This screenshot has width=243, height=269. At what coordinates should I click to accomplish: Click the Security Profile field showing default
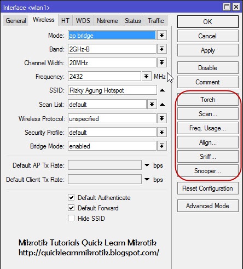coord(112,132)
